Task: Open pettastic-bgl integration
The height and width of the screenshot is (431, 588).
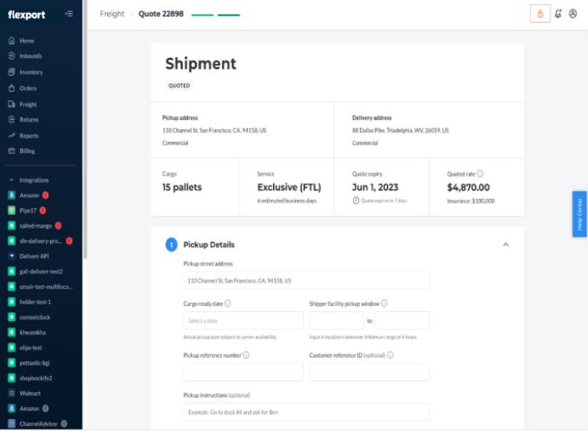Action: (35, 363)
